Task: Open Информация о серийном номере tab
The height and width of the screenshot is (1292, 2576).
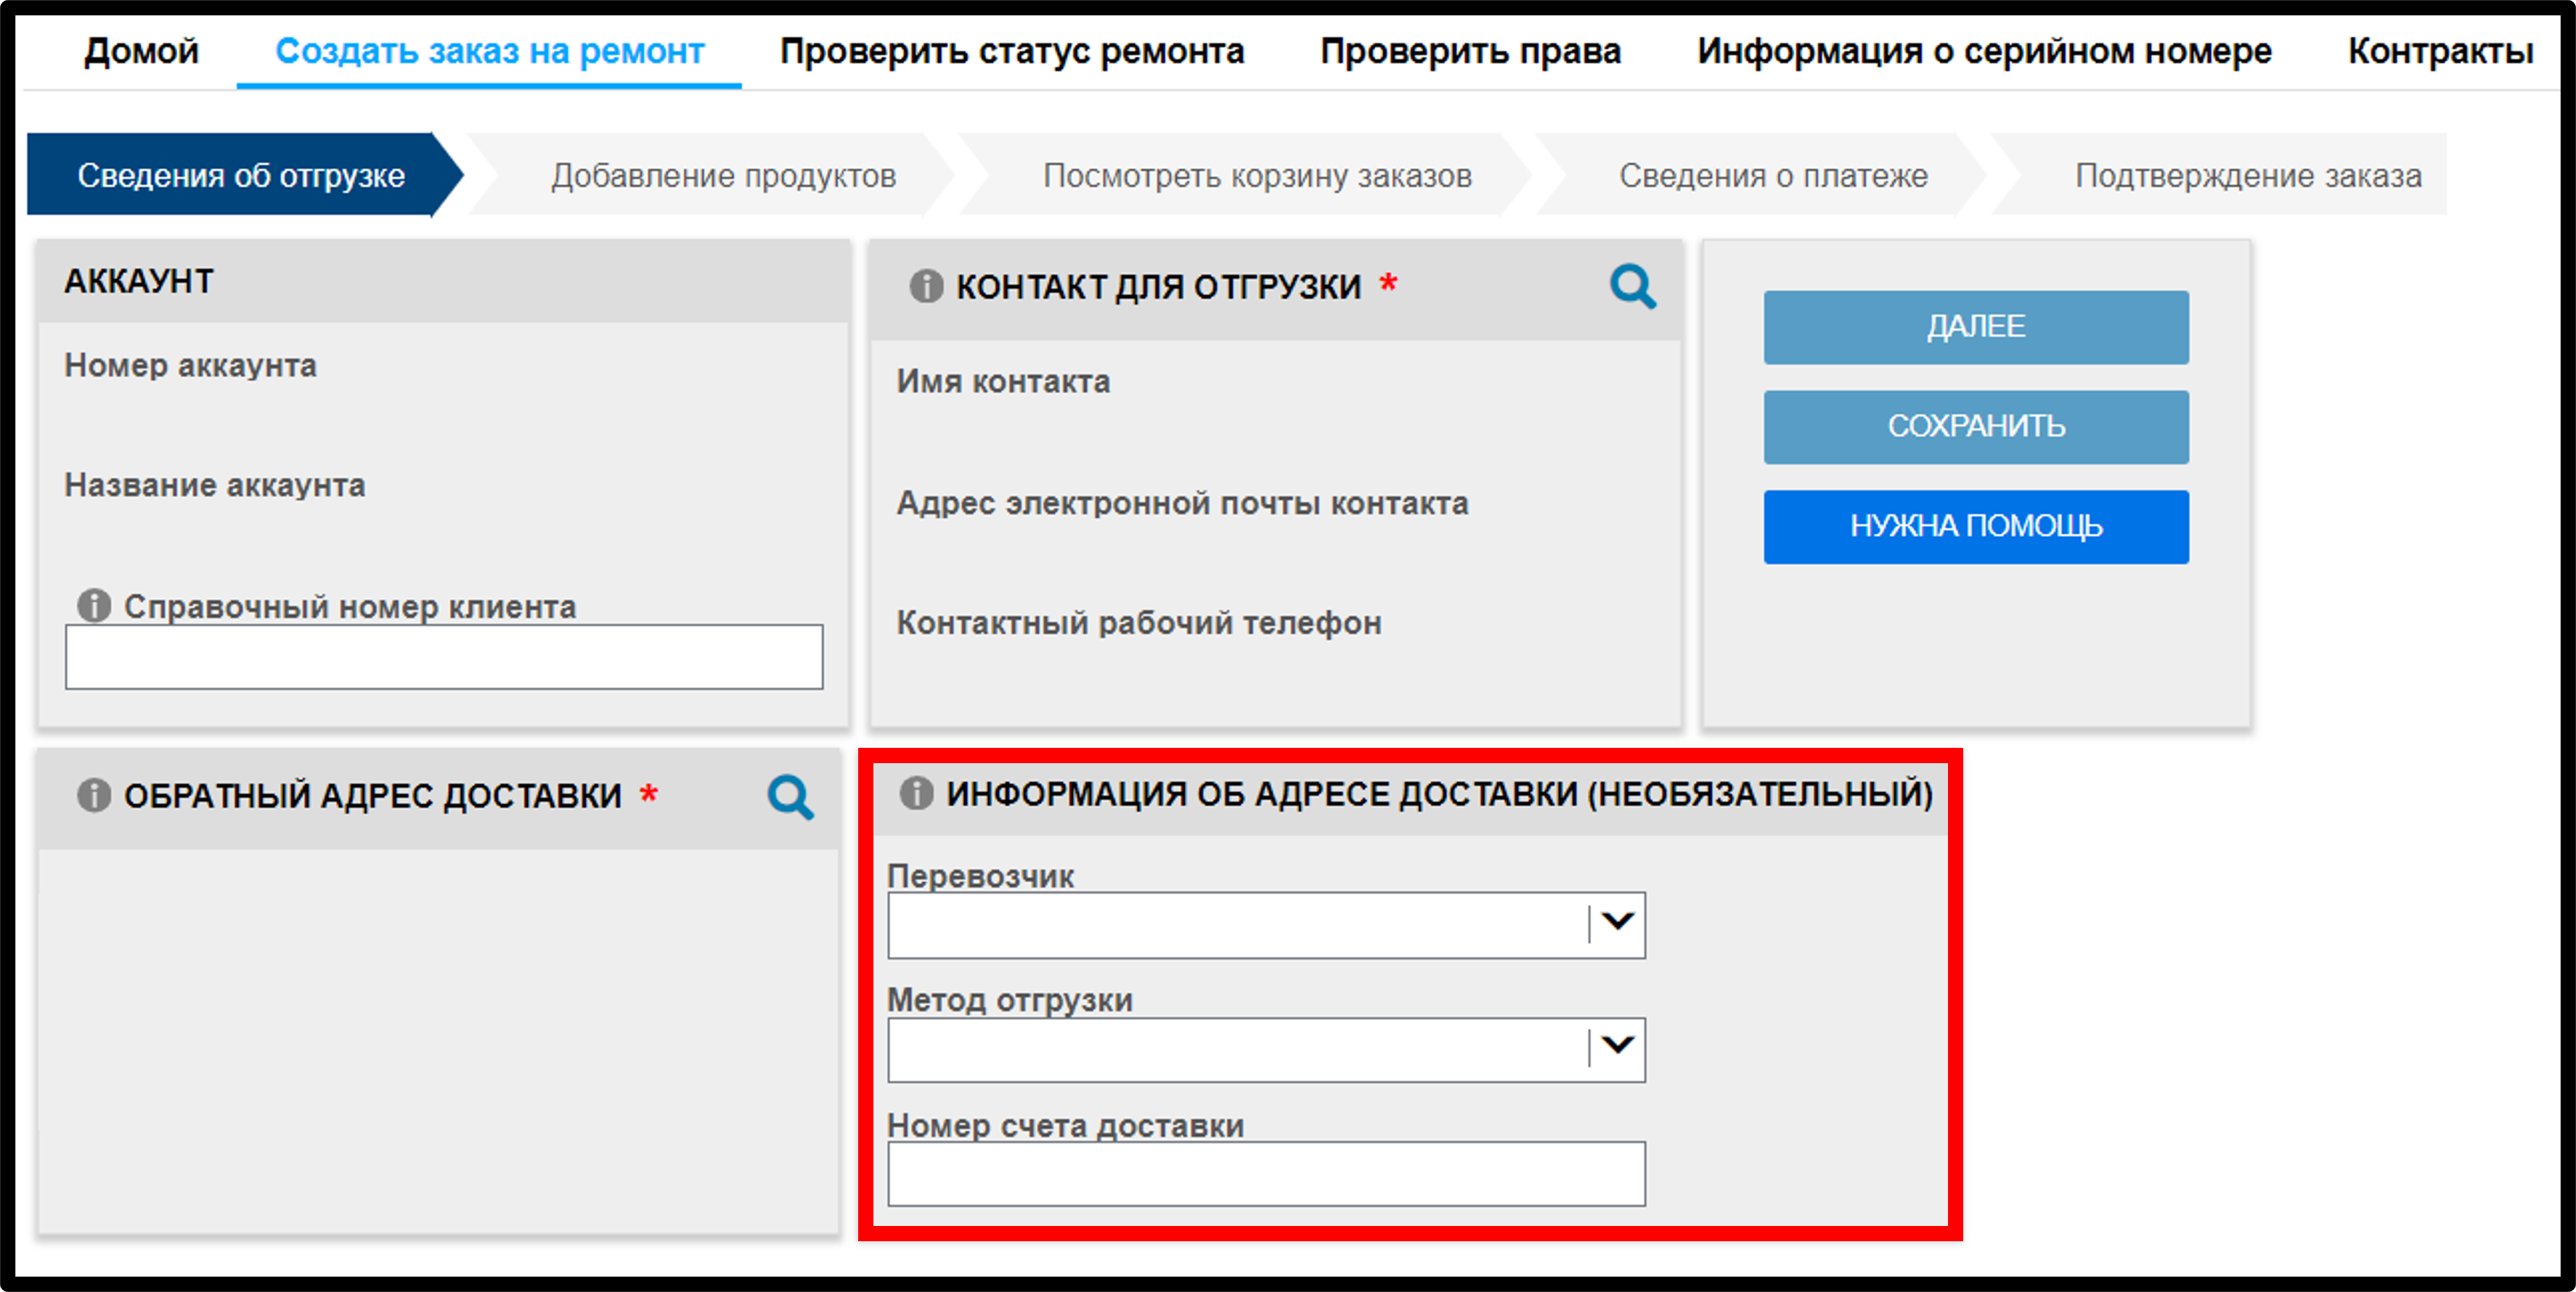Action: coord(1984,51)
